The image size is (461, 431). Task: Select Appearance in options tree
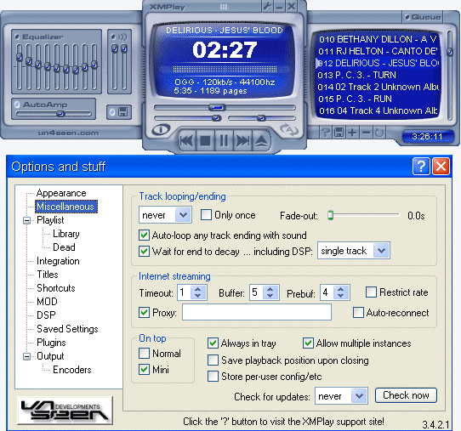point(61,193)
